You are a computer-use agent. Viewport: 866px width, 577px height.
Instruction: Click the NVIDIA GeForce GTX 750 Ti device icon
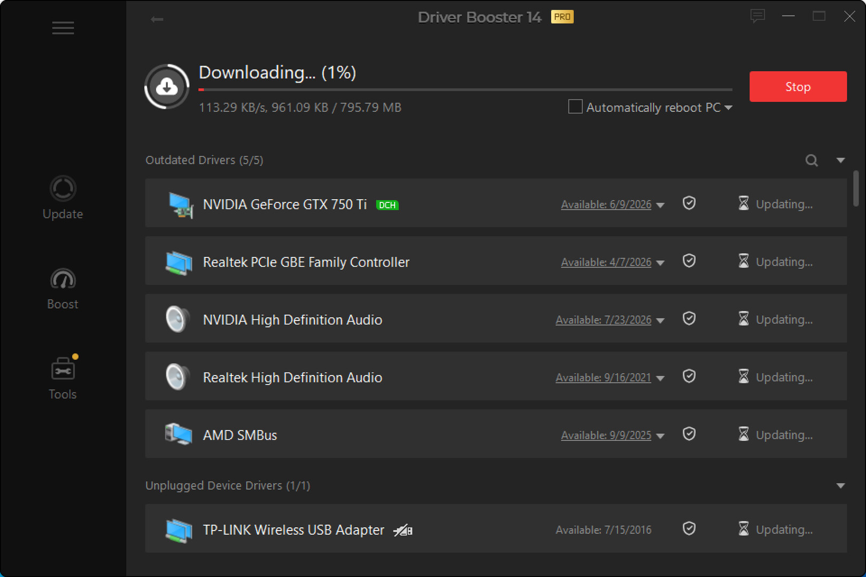(x=180, y=205)
